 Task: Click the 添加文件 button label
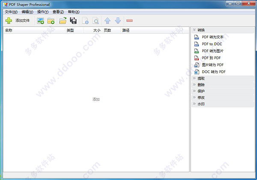click(x=22, y=21)
